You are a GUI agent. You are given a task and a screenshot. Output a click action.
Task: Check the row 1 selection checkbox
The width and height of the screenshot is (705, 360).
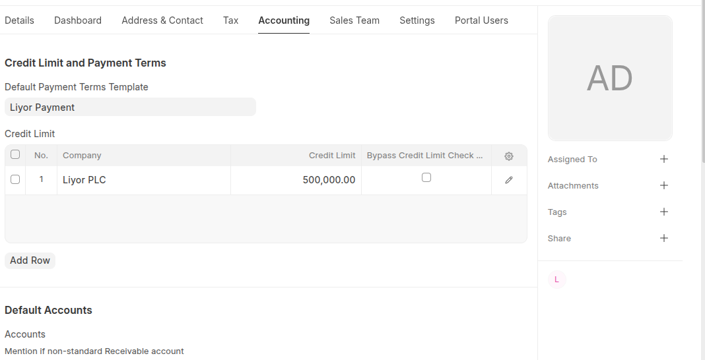click(x=15, y=179)
